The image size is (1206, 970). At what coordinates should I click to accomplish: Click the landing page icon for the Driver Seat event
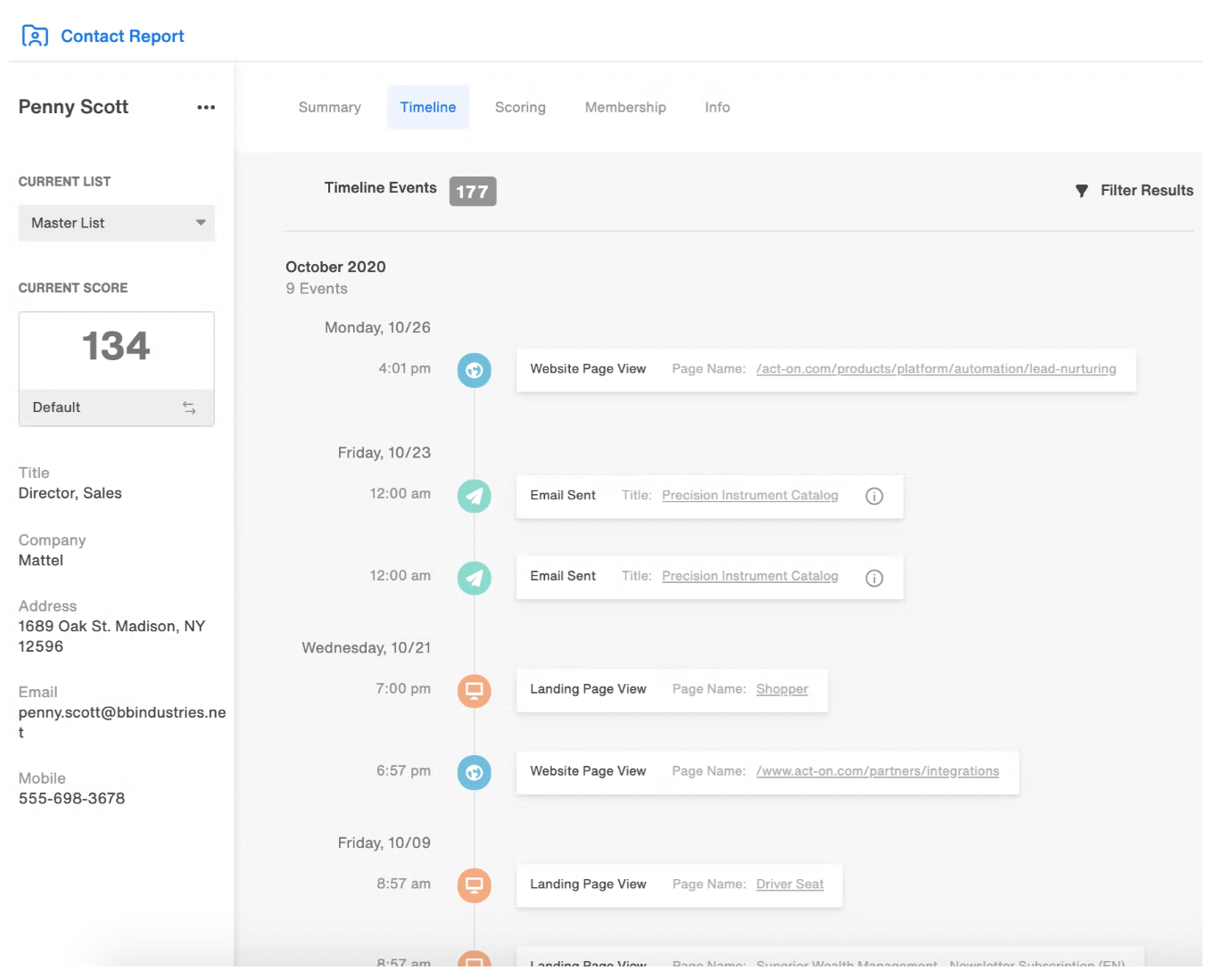[474, 885]
